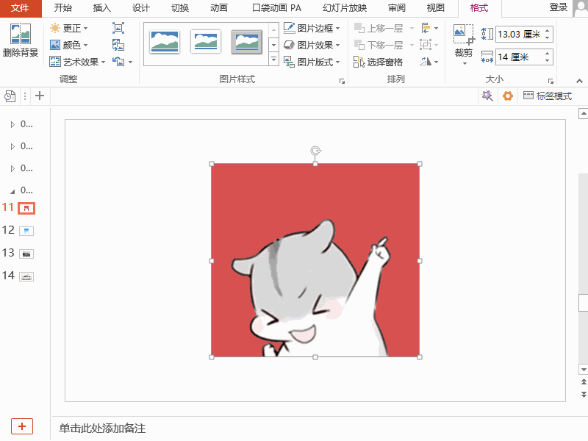Open the Size (大小) dialog launcher
This screenshot has height=441, width=588.
(551, 81)
